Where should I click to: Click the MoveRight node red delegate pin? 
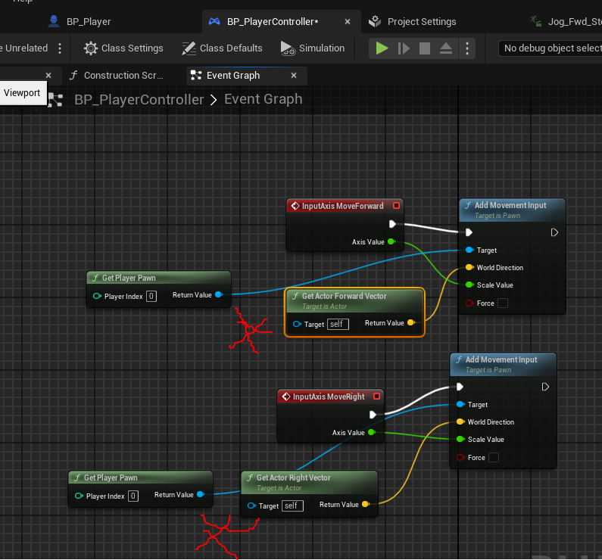(376, 397)
